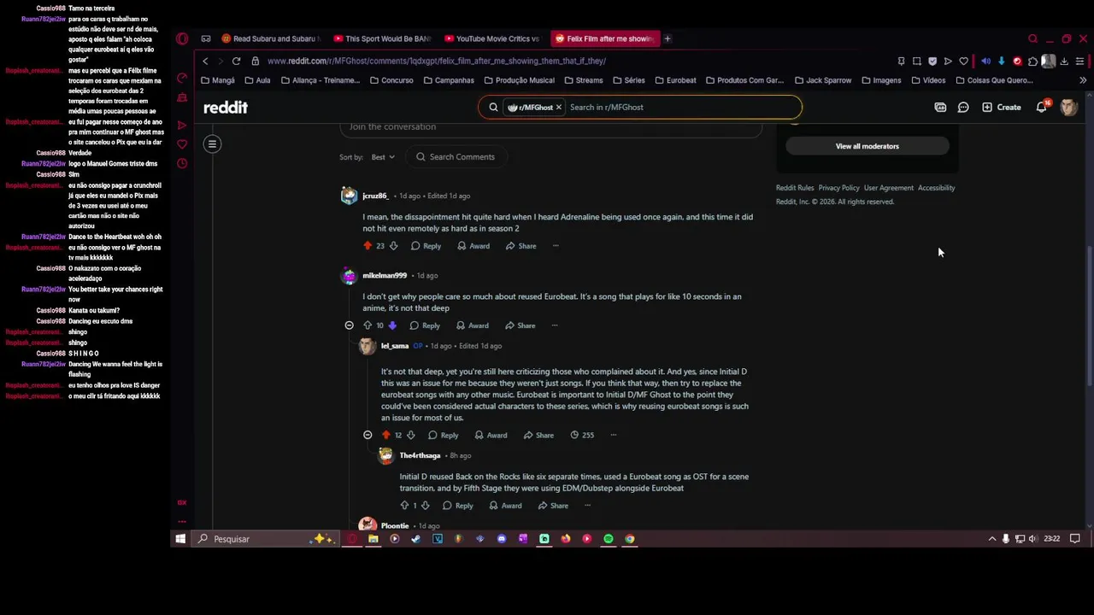Screen dimensions: 1094x615
Task: Open the Opera sidebar player arrow icon
Action: (182, 126)
